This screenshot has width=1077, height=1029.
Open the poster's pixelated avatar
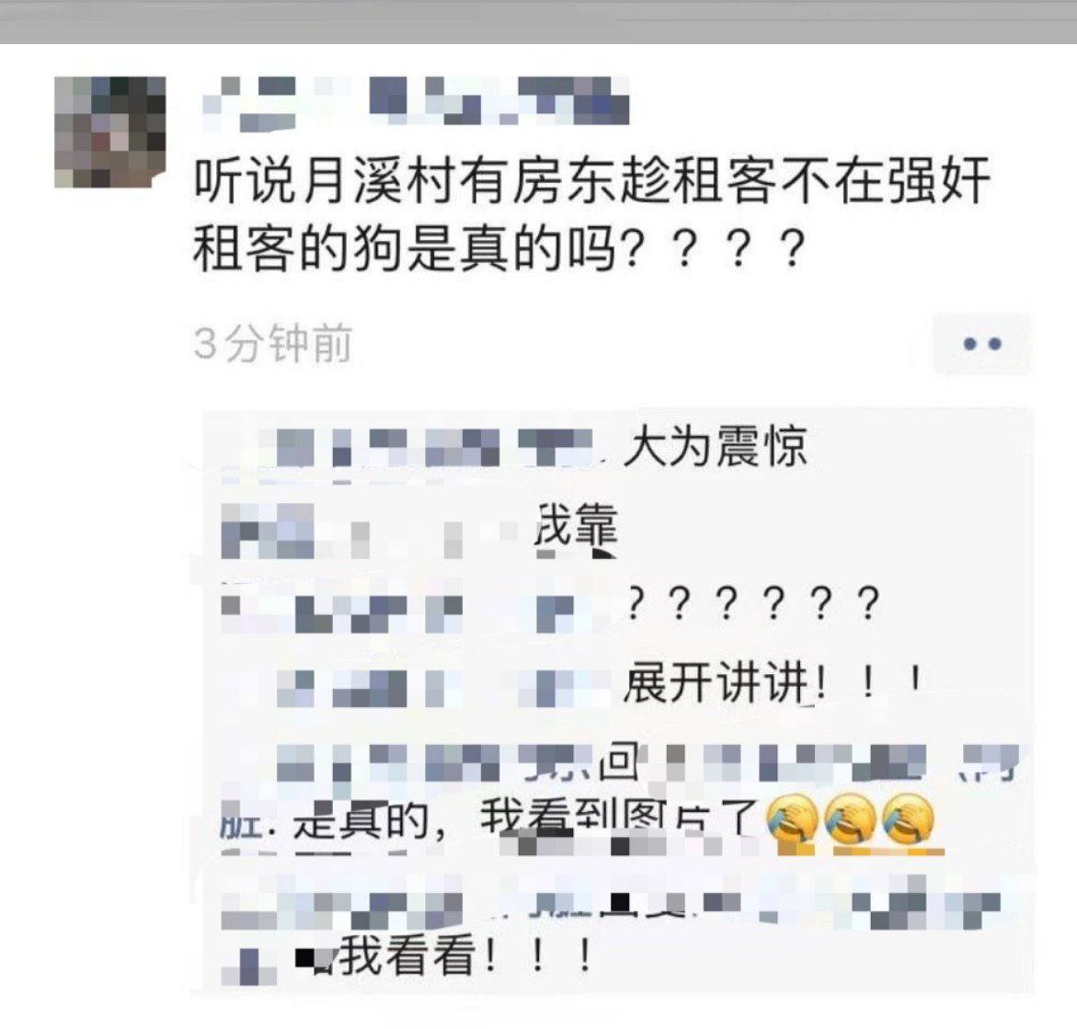click(x=109, y=131)
